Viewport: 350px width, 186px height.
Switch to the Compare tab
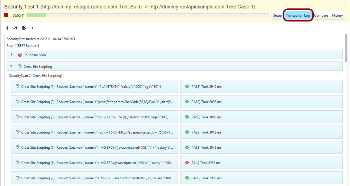[x=321, y=15]
